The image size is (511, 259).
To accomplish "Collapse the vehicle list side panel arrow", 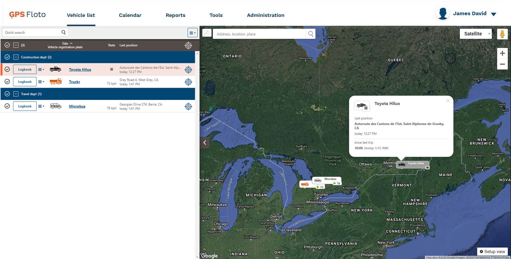I will click(x=205, y=143).
